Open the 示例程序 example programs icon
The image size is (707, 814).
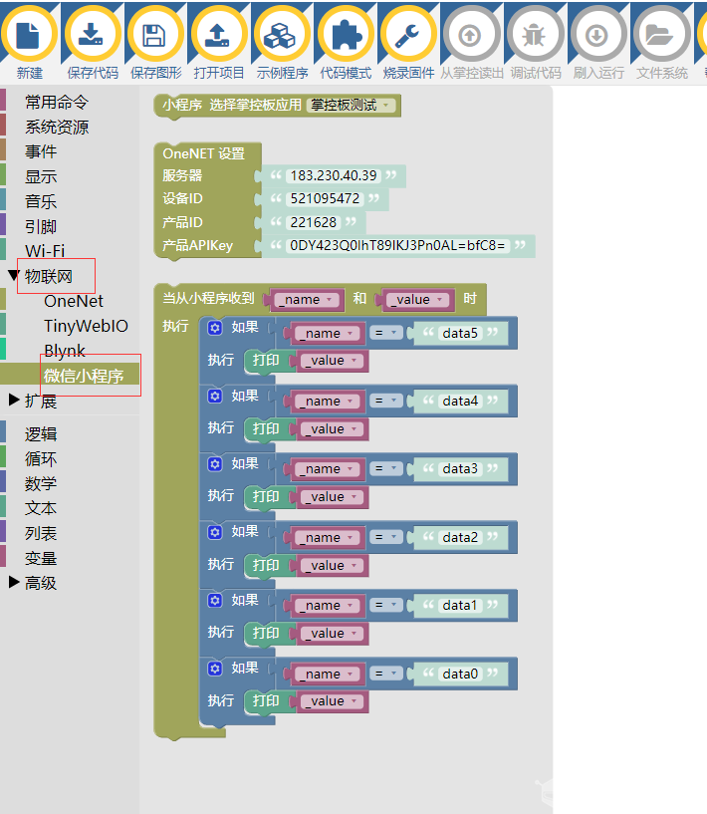coord(282,35)
